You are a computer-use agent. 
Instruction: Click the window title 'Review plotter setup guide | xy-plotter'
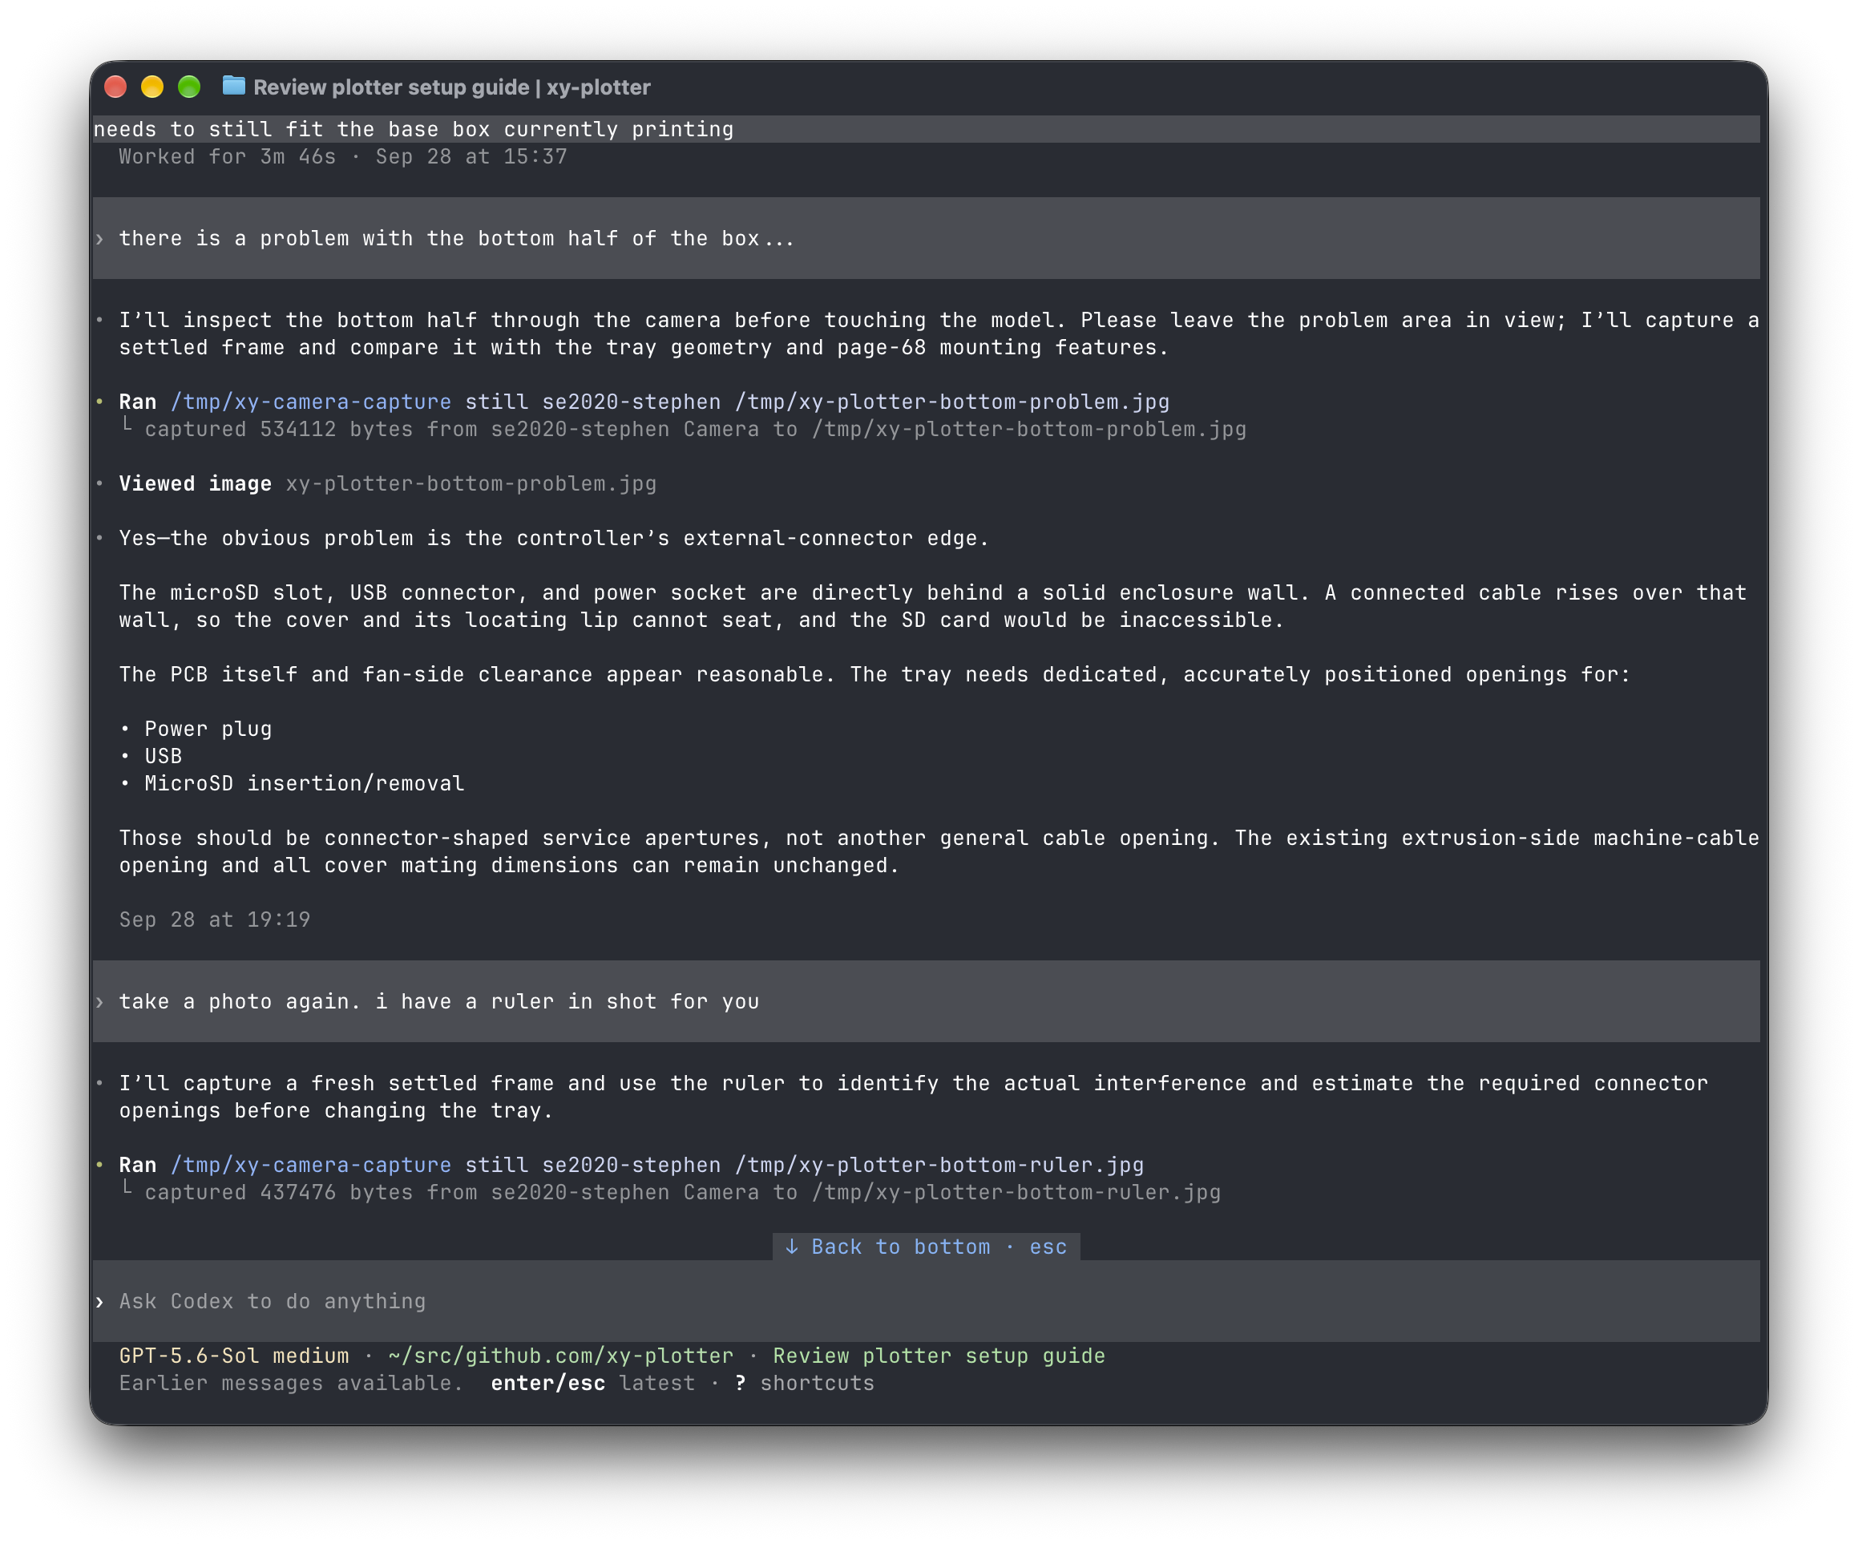pyautogui.click(x=452, y=87)
